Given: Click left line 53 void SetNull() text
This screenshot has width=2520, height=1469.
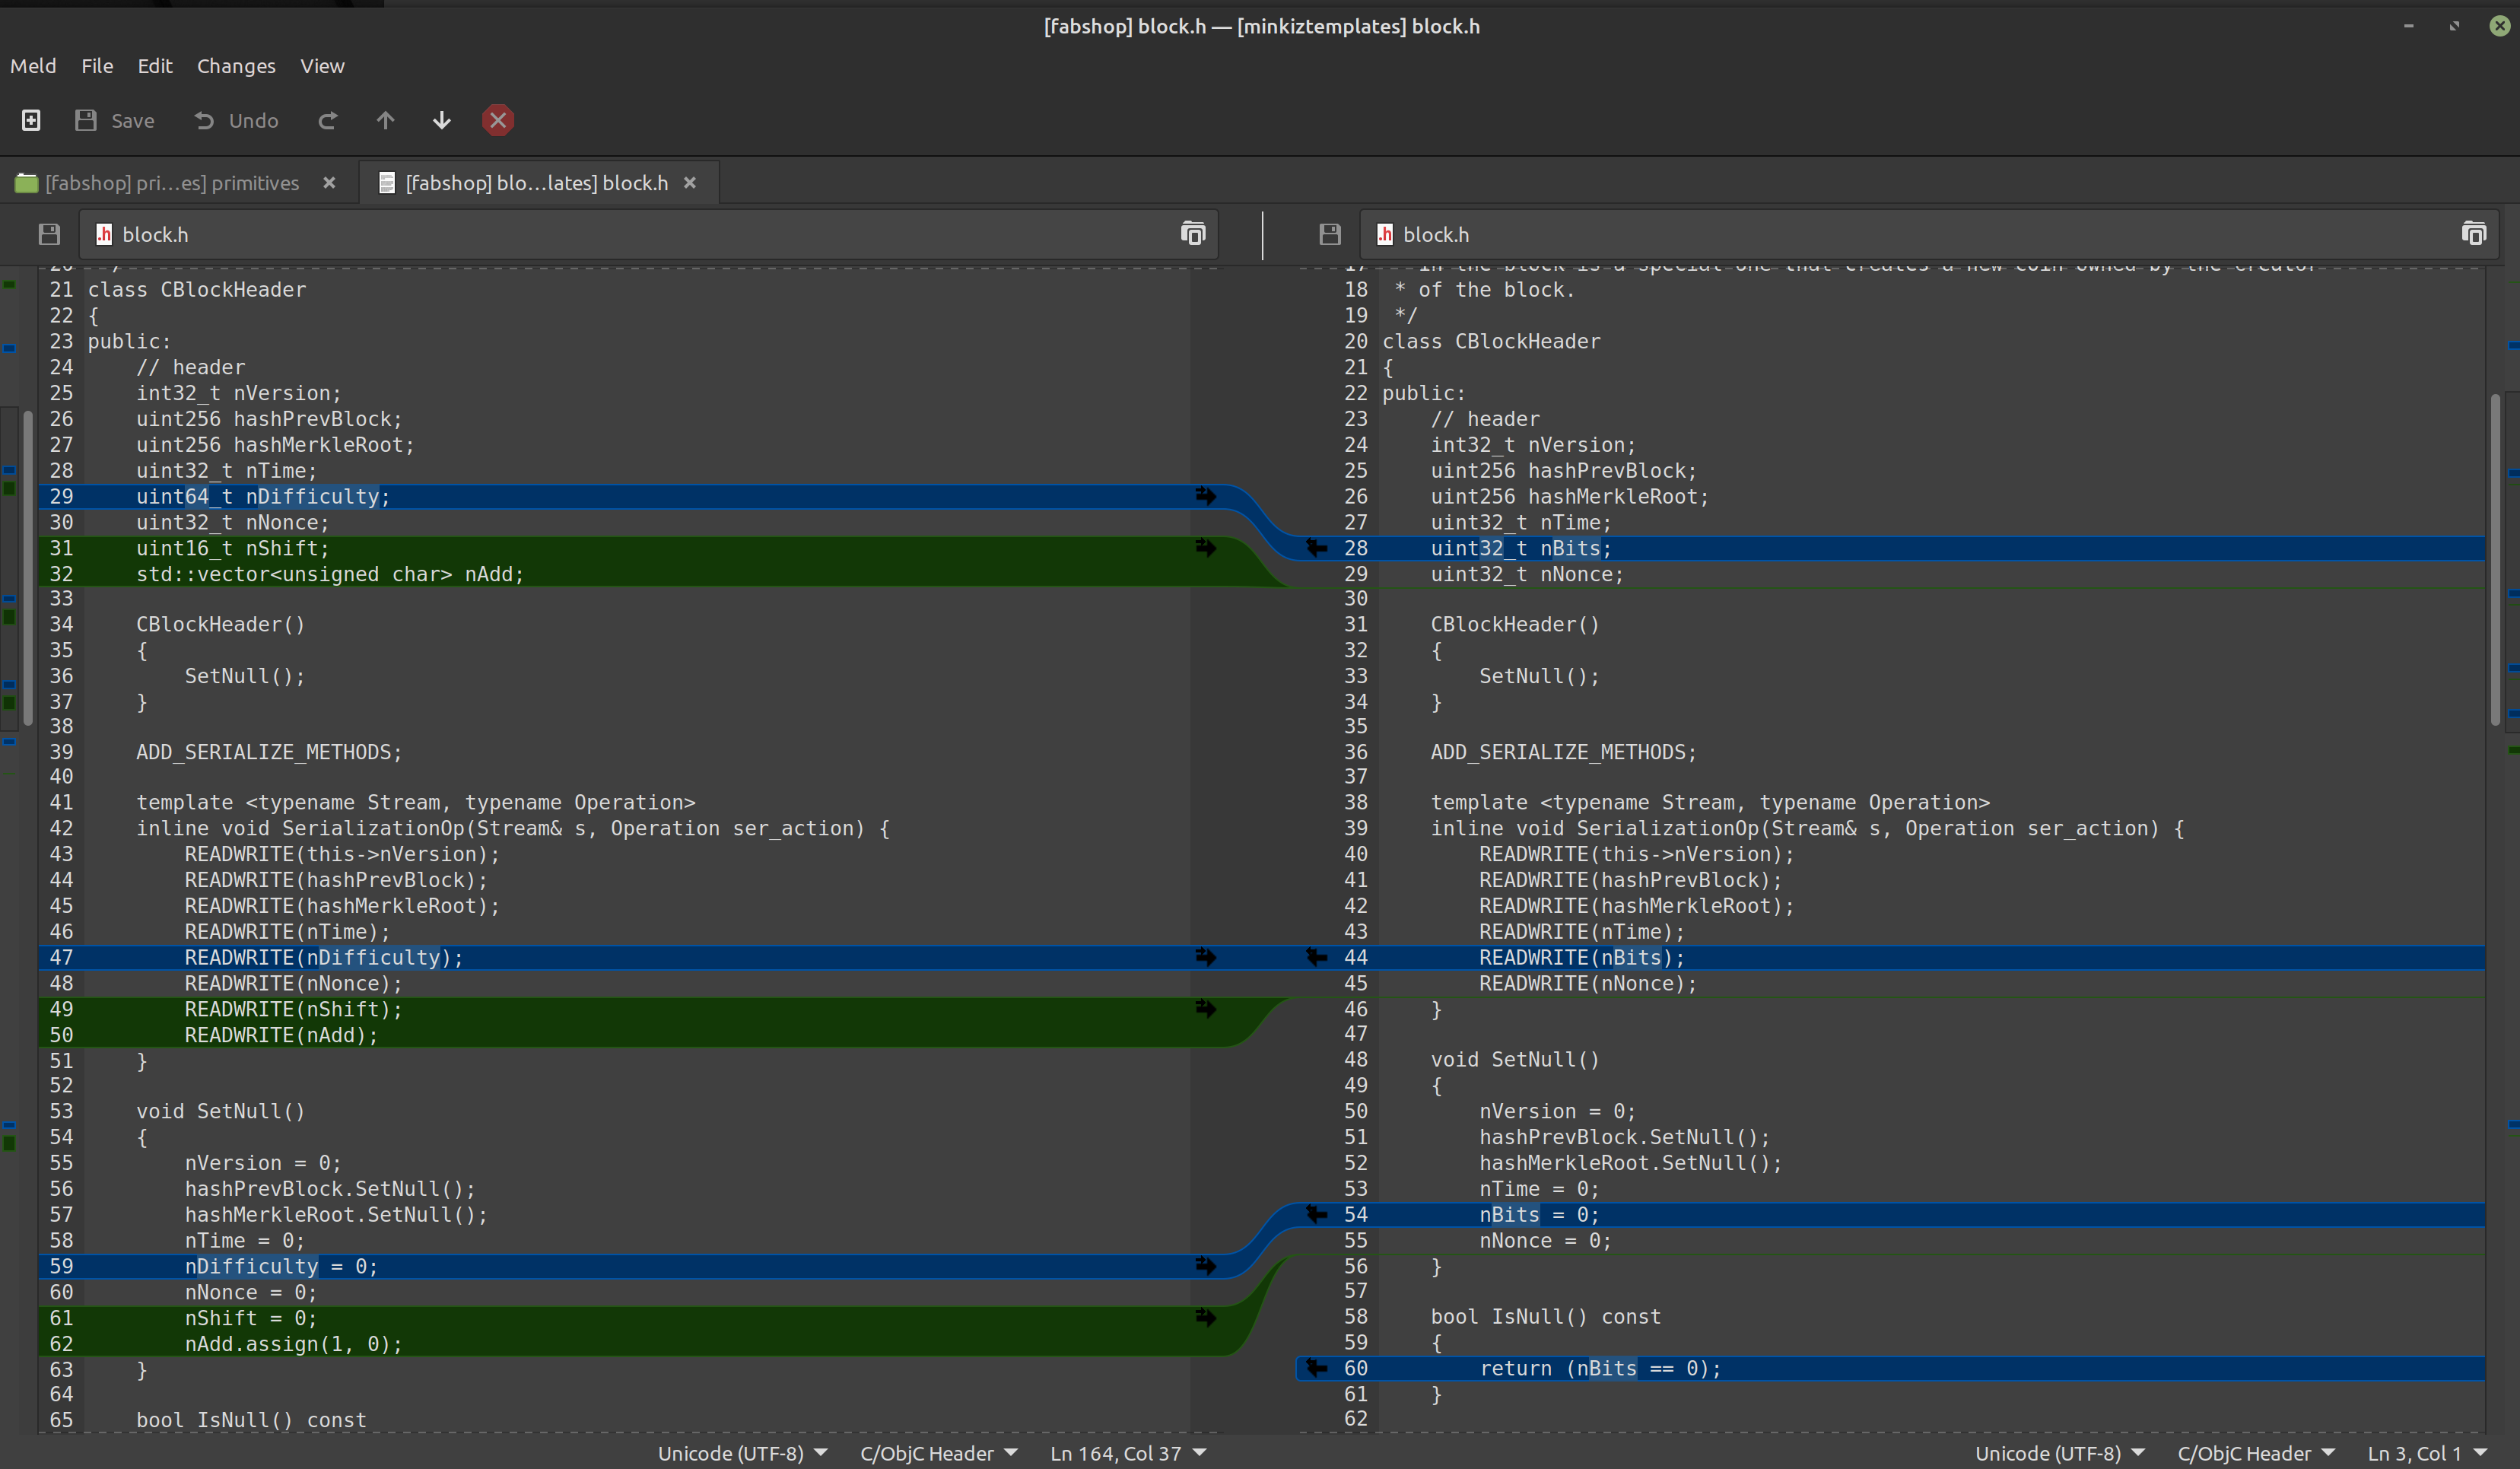Looking at the screenshot, I should tap(221, 1111).
